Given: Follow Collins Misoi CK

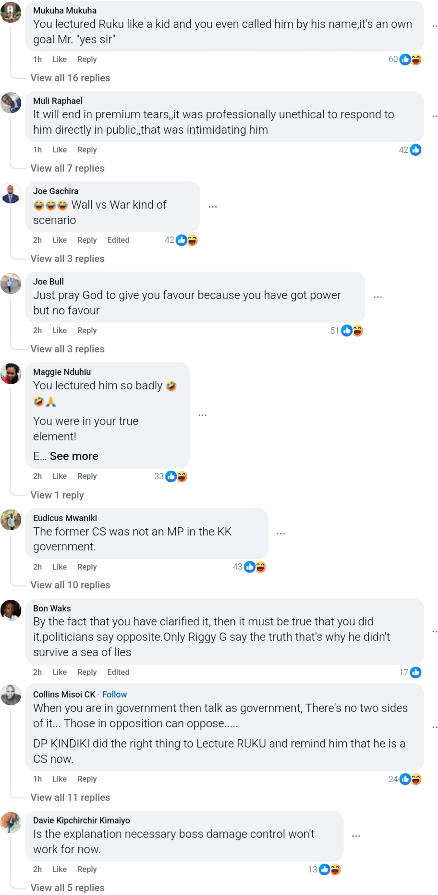Looking at the screenshot, I should [114, 695].
